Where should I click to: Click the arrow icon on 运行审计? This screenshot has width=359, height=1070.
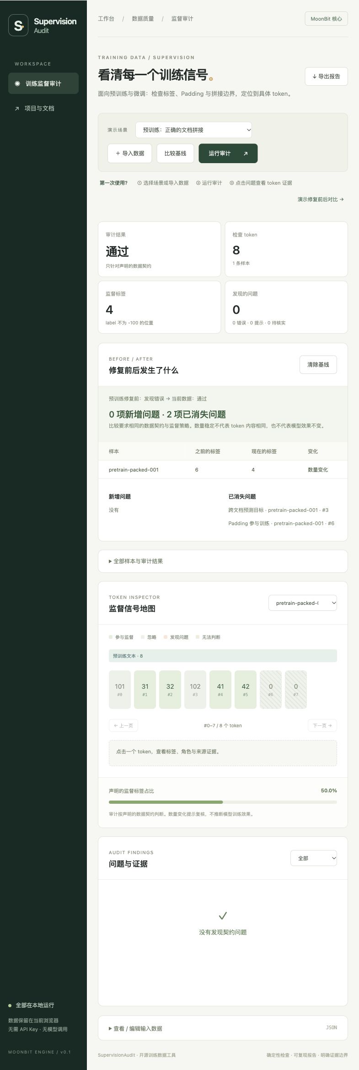click(x=246, y=154)
